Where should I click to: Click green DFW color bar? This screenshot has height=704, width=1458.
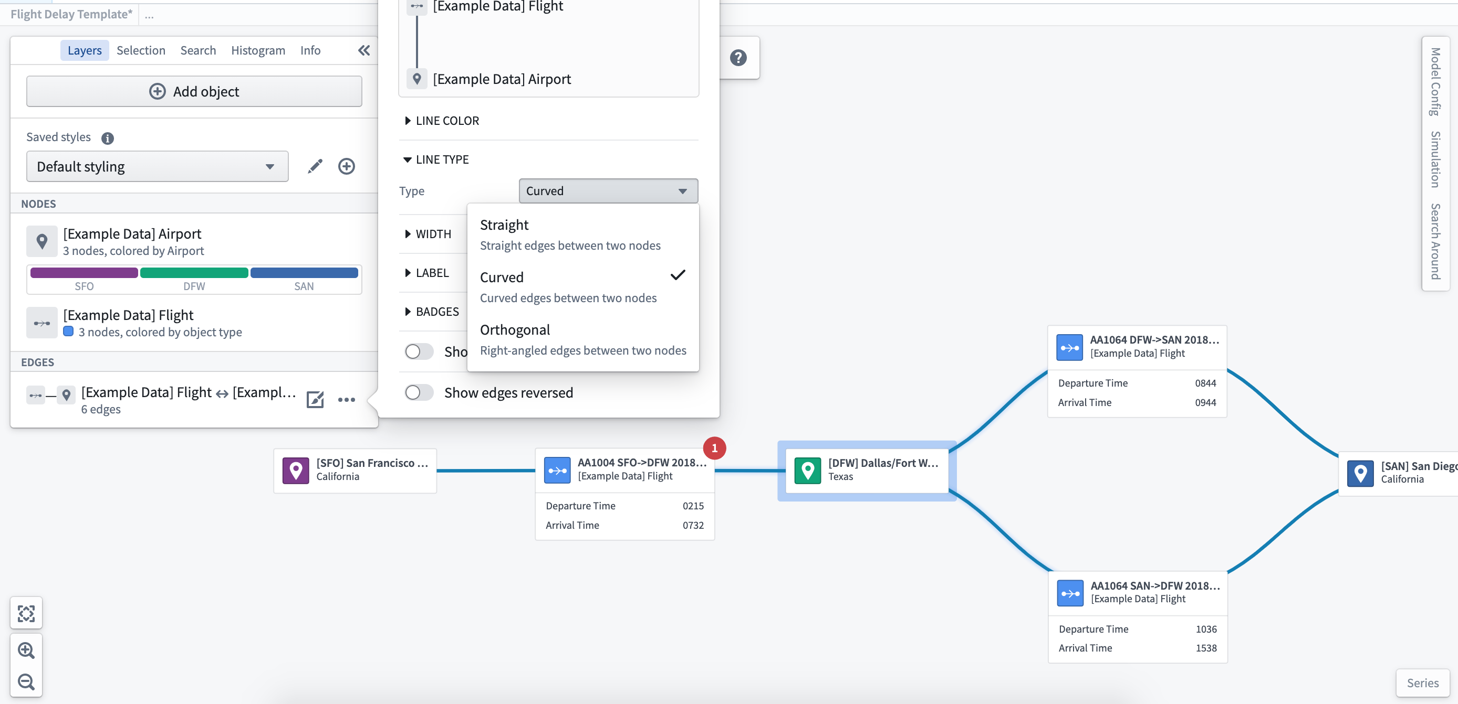pos(194,273)
